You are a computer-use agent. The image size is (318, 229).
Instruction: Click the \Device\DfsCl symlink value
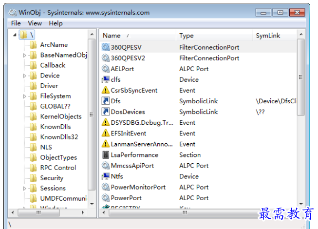(x=276, y=101)
